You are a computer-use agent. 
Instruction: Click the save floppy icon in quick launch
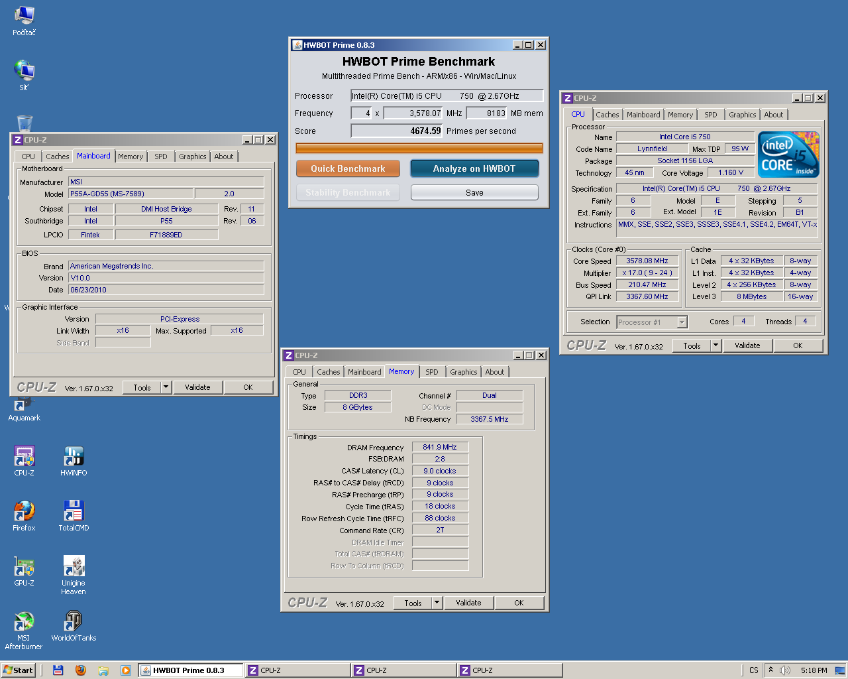point(58,670)
